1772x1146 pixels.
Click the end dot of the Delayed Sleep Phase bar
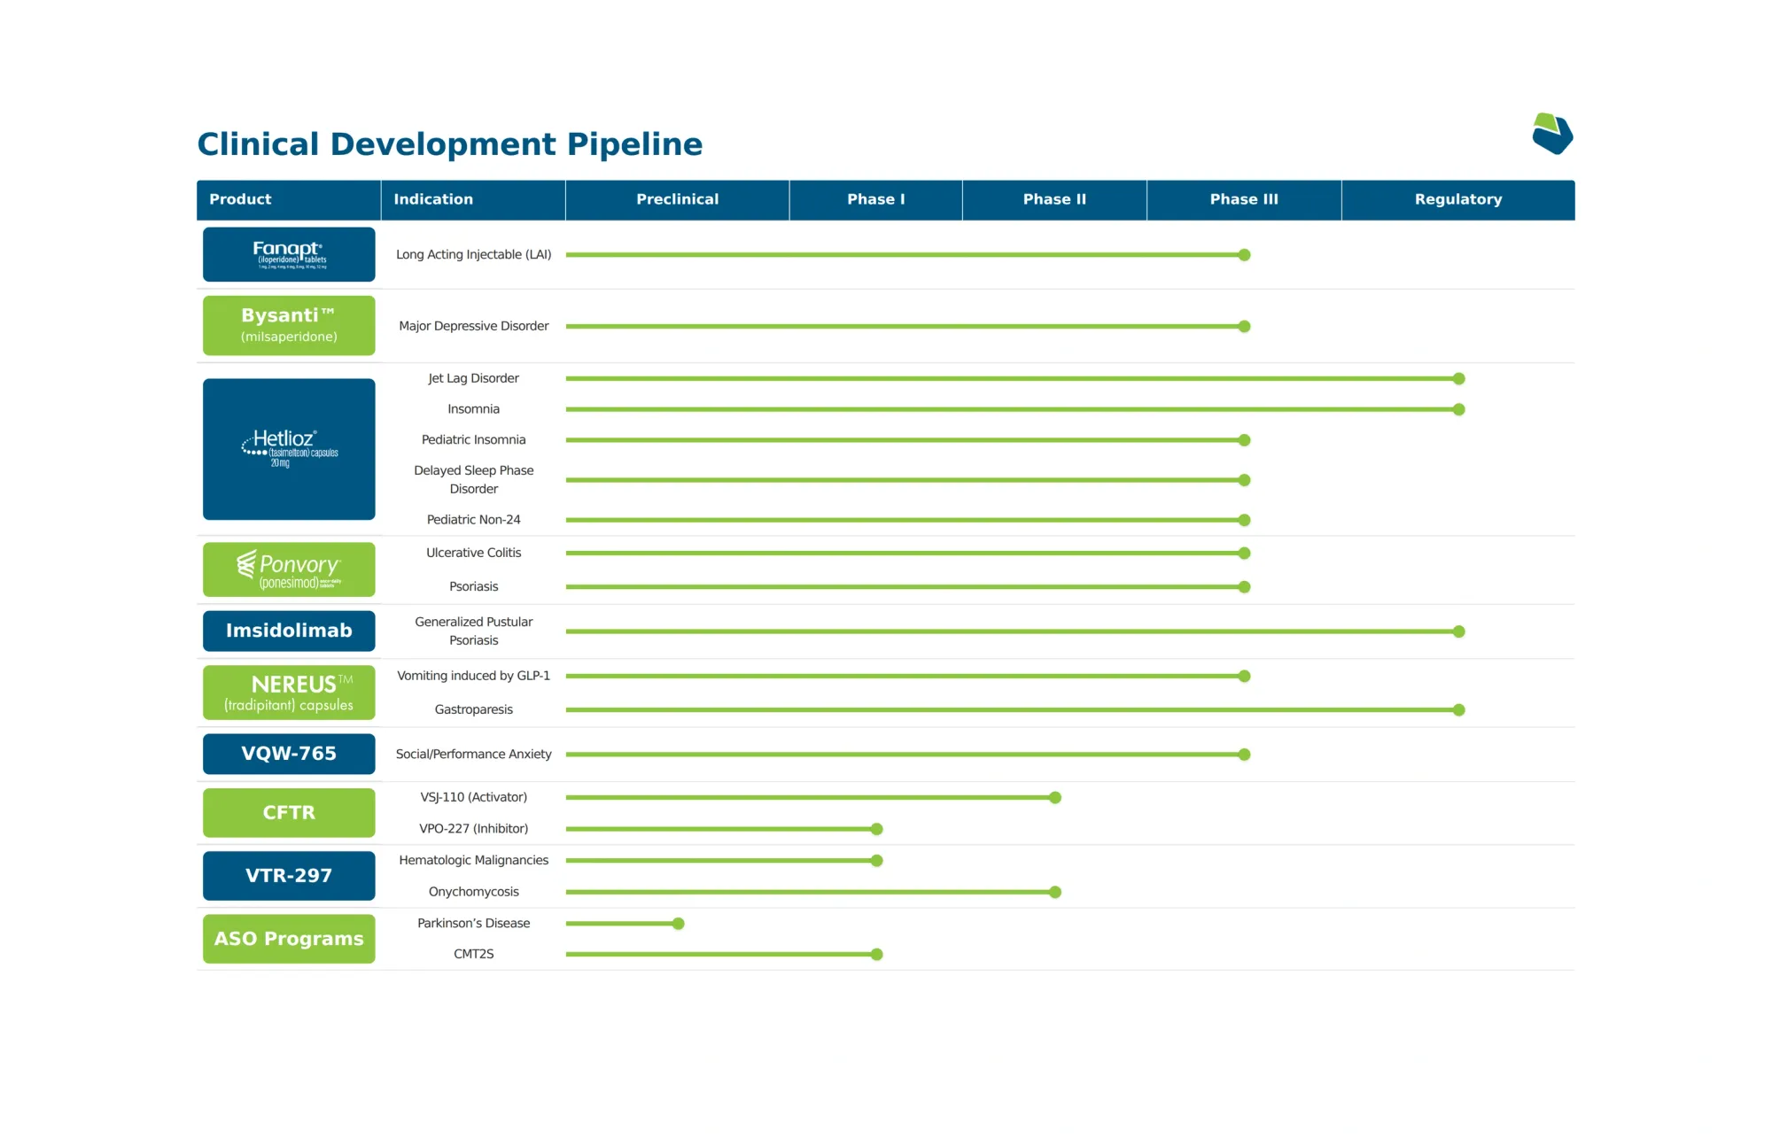pos(1244,480)
